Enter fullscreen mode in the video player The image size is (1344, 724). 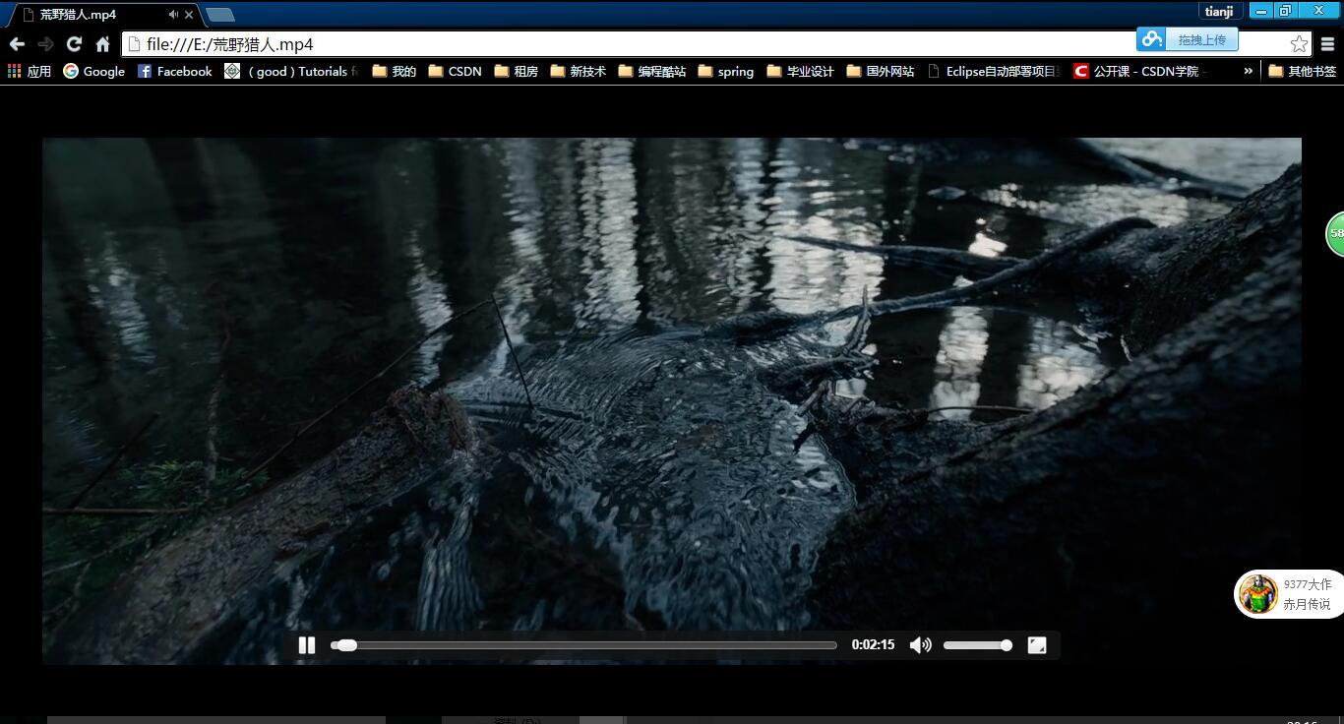(x=1036, y=645)
